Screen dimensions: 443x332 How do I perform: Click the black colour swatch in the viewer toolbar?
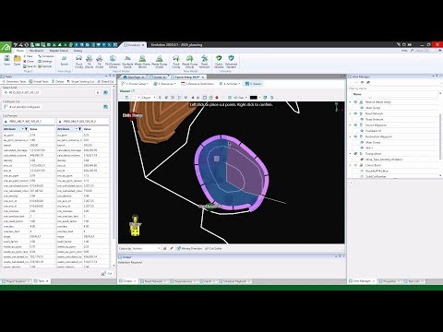tap(254, 98)
